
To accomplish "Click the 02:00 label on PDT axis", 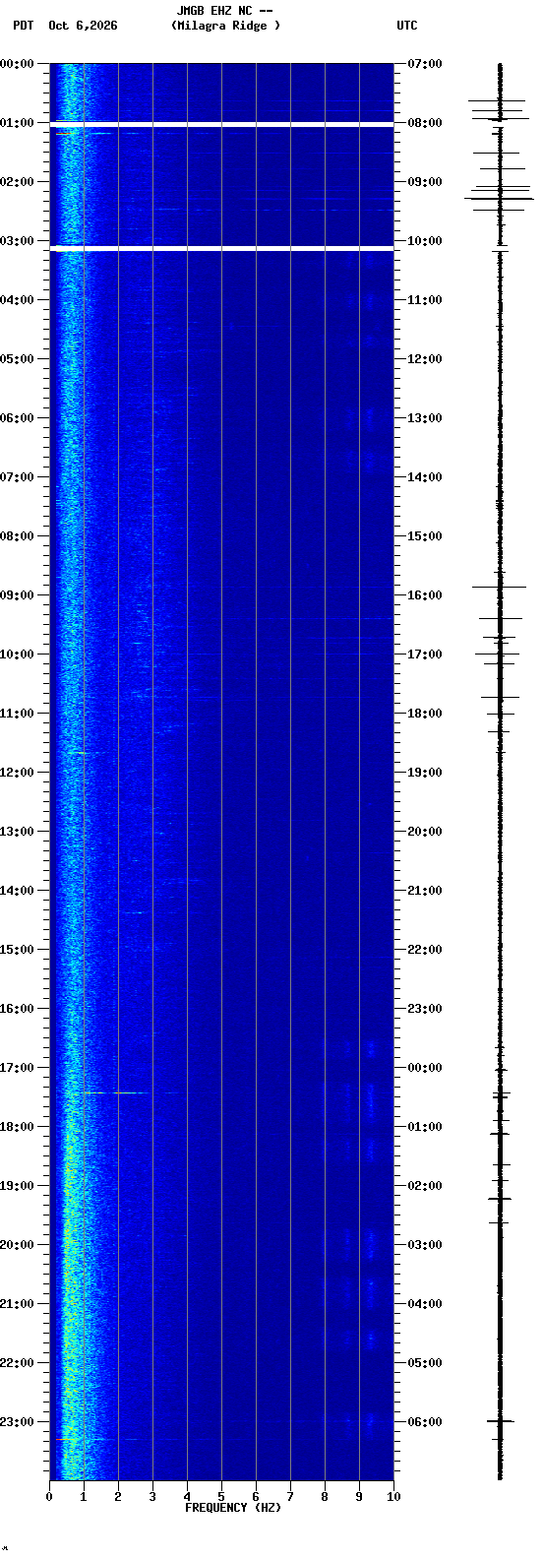I will pos(17,182).
